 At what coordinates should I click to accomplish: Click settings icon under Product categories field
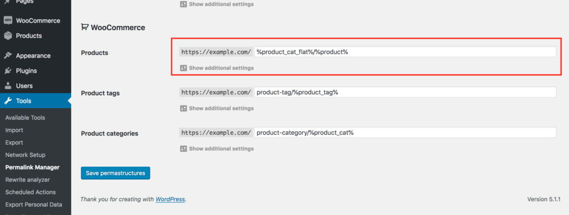(183, 149)
